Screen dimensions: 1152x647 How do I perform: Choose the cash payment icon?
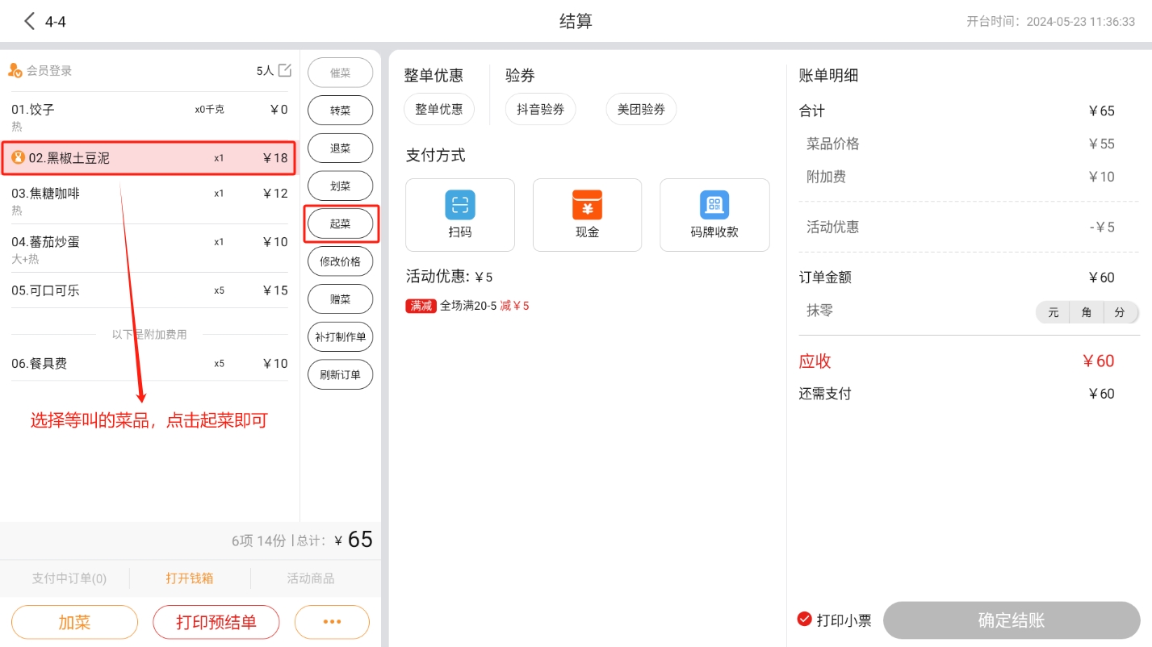587,205
